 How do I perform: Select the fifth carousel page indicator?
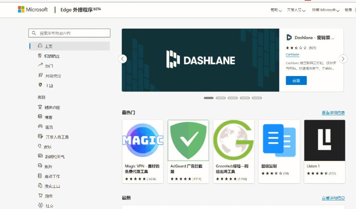coord(257,98)
